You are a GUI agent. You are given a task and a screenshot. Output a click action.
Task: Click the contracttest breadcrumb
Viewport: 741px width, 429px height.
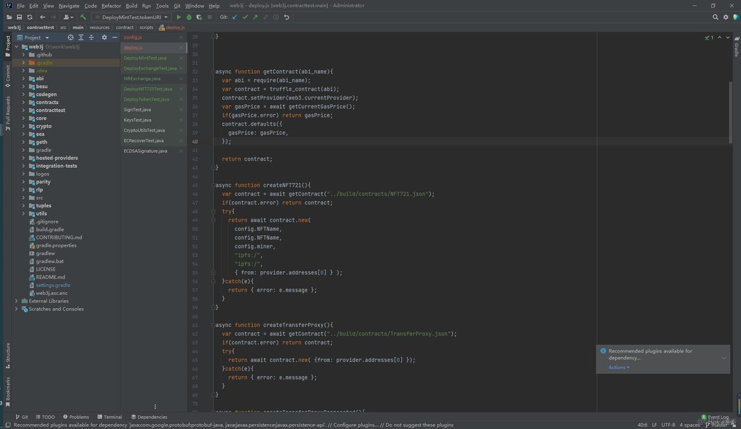pyautogui.click(x=40, y=28)
